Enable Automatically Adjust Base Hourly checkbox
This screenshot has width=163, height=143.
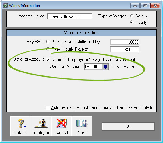[48, 107]
